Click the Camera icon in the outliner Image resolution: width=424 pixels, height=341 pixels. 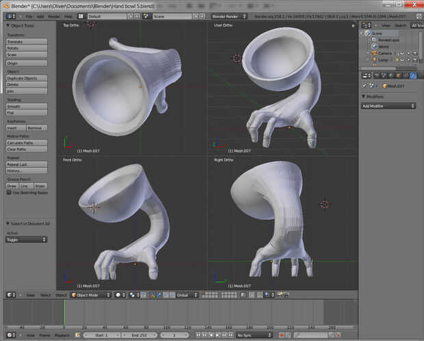[375, 53]
